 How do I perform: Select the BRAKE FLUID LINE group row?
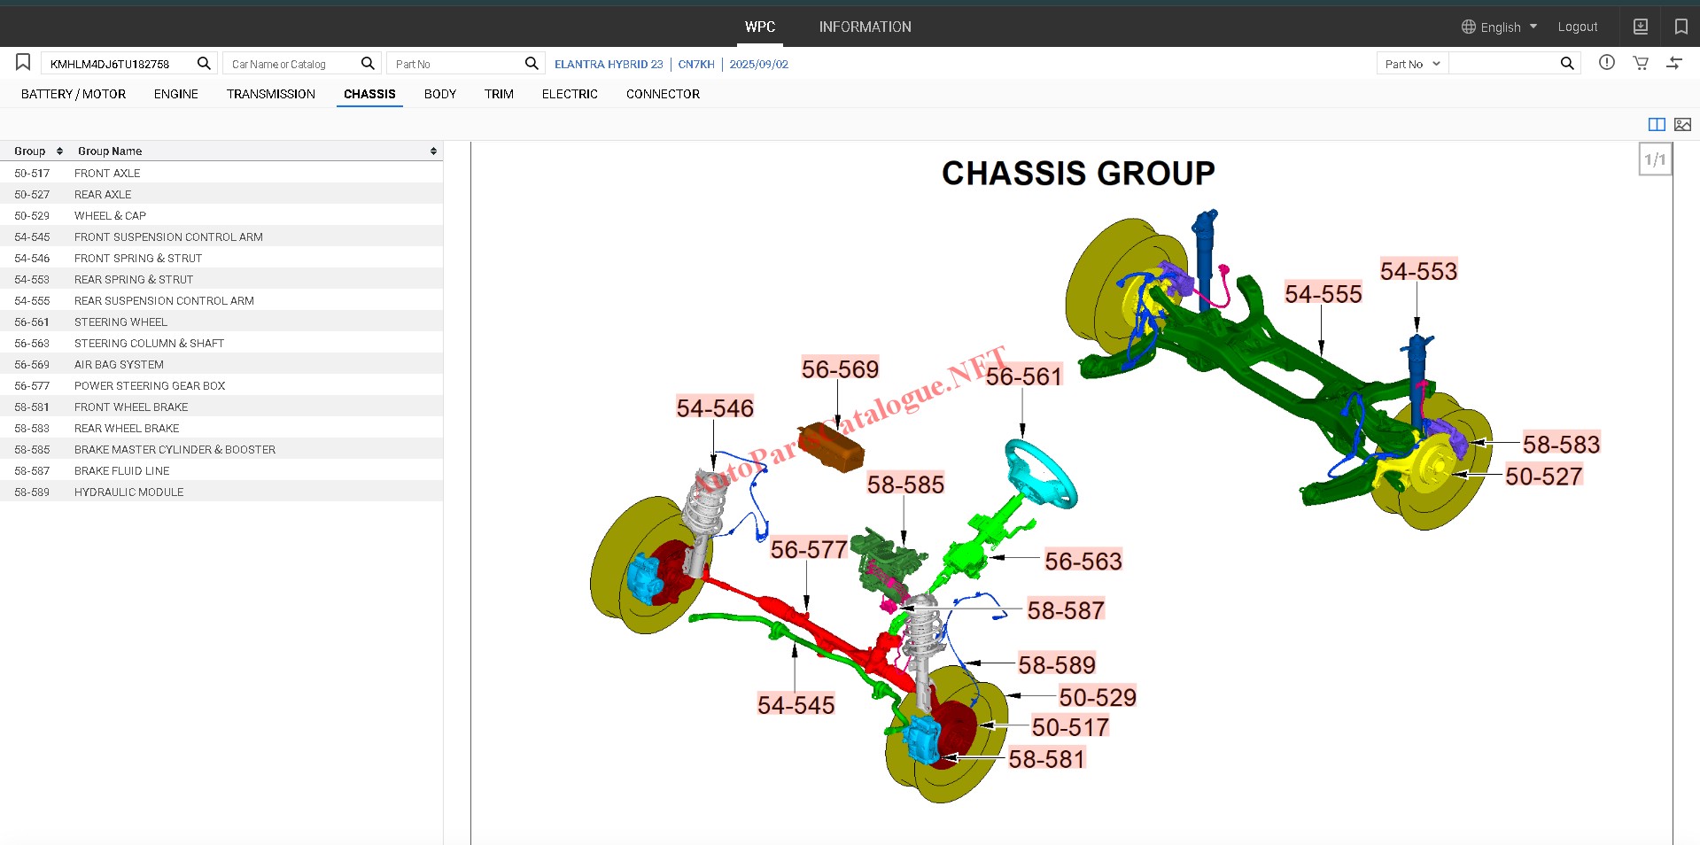tap(122, 471)
